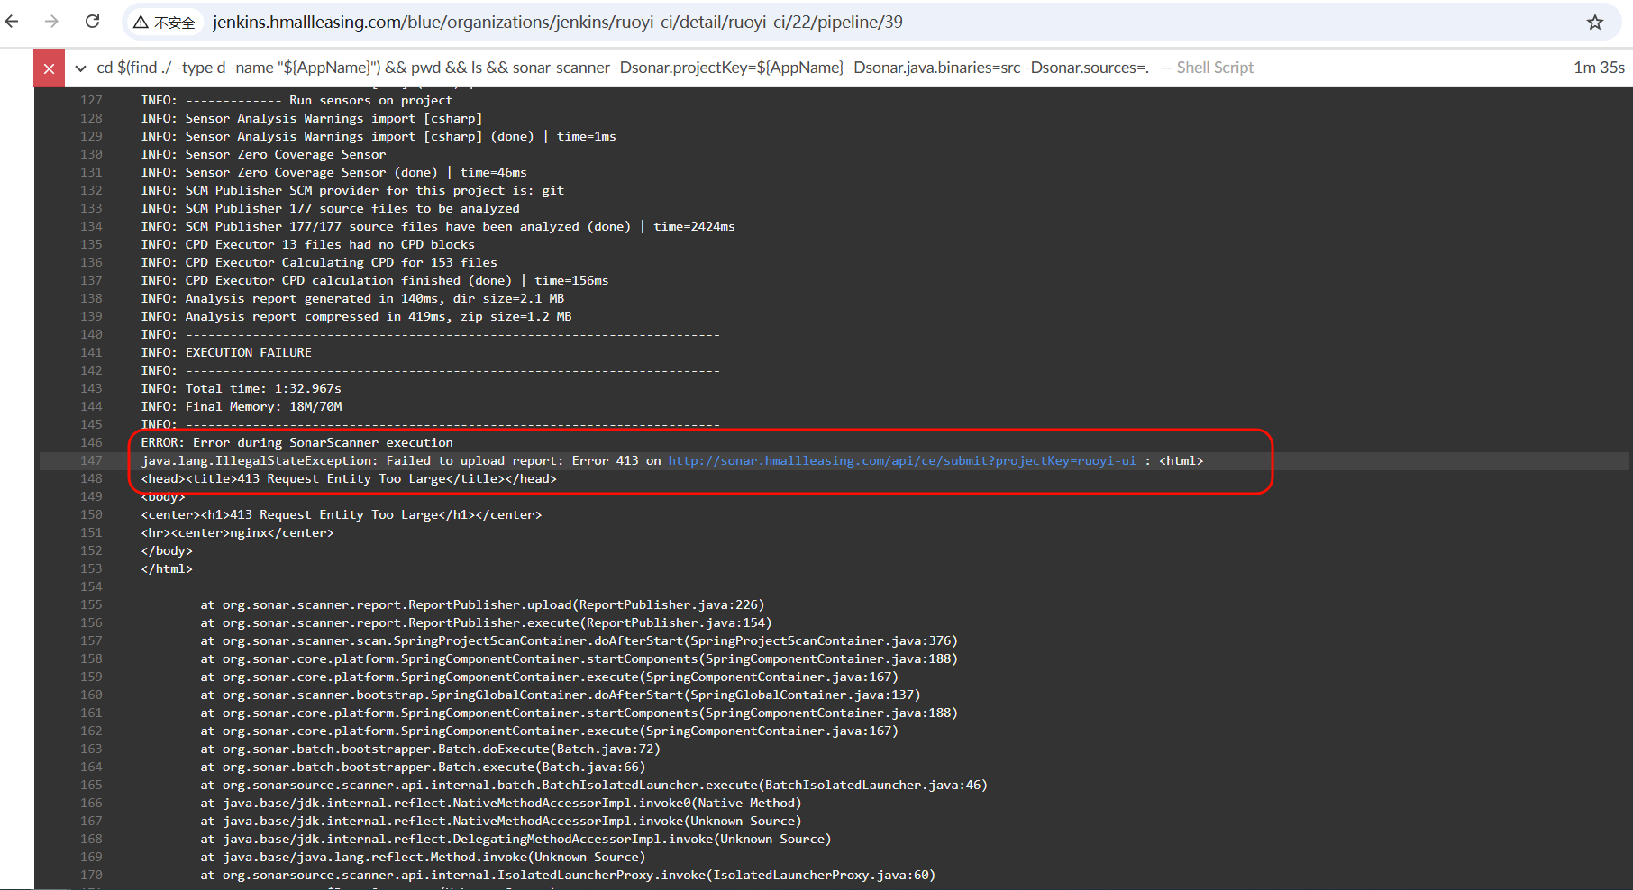
Task: Collapse the sonar-scanner step log chevron
Action: pyautogui.click(x=81, y=68)
